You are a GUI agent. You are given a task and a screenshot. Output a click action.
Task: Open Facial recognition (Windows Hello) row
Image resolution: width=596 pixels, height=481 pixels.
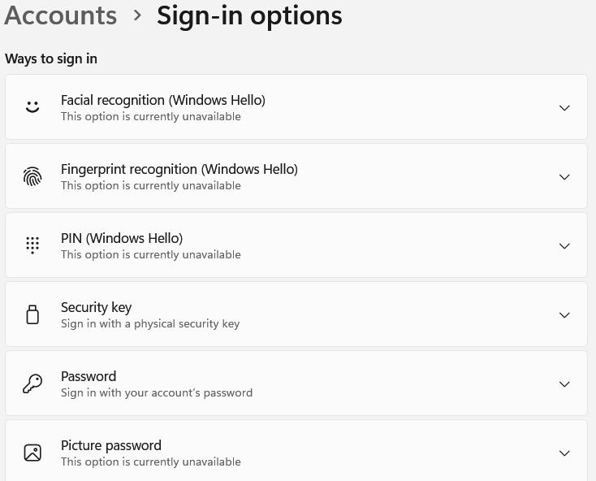(x=296, y=107)
